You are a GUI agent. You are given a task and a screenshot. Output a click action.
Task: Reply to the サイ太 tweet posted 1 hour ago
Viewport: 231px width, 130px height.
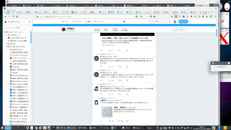click(x=101, y=66)
